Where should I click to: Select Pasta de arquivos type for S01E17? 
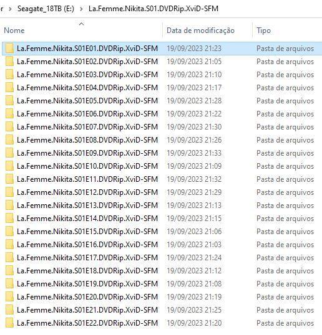[x=285, y=258]
